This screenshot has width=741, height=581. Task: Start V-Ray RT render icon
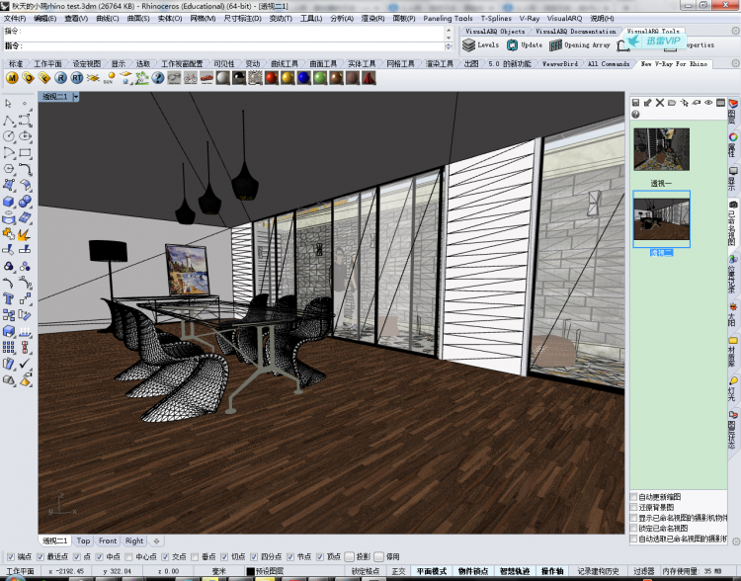tap(76, 78)
